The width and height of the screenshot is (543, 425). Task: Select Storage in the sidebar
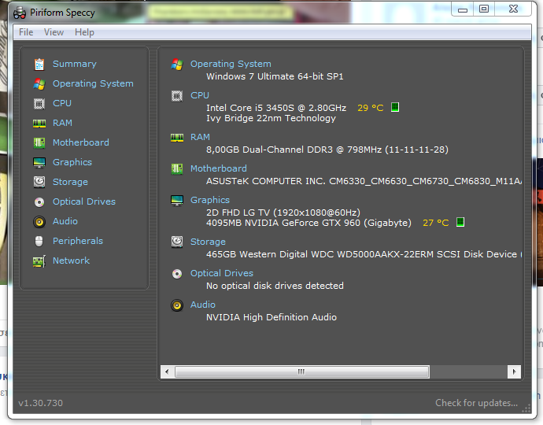point(70,182)
